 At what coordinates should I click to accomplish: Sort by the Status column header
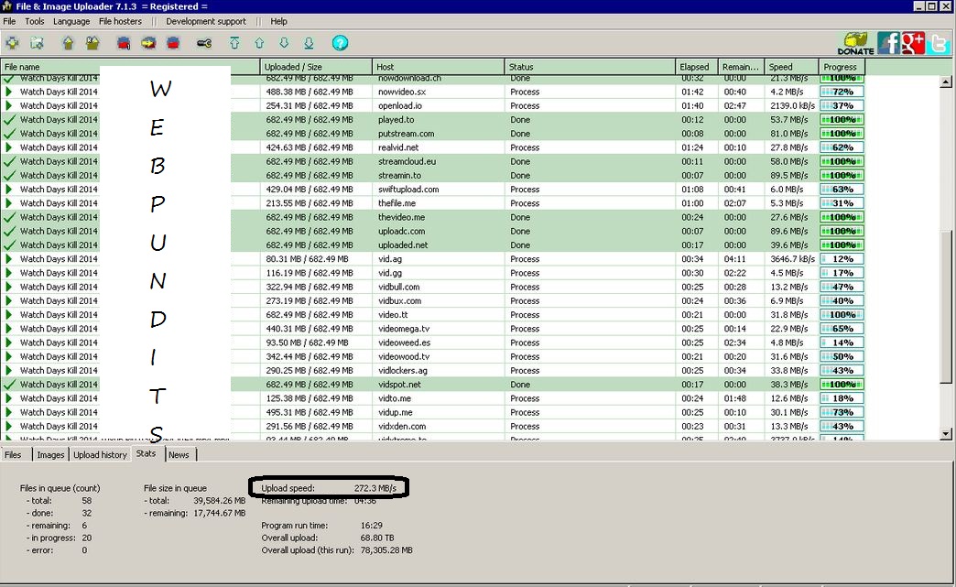click(x=591, y=67)
